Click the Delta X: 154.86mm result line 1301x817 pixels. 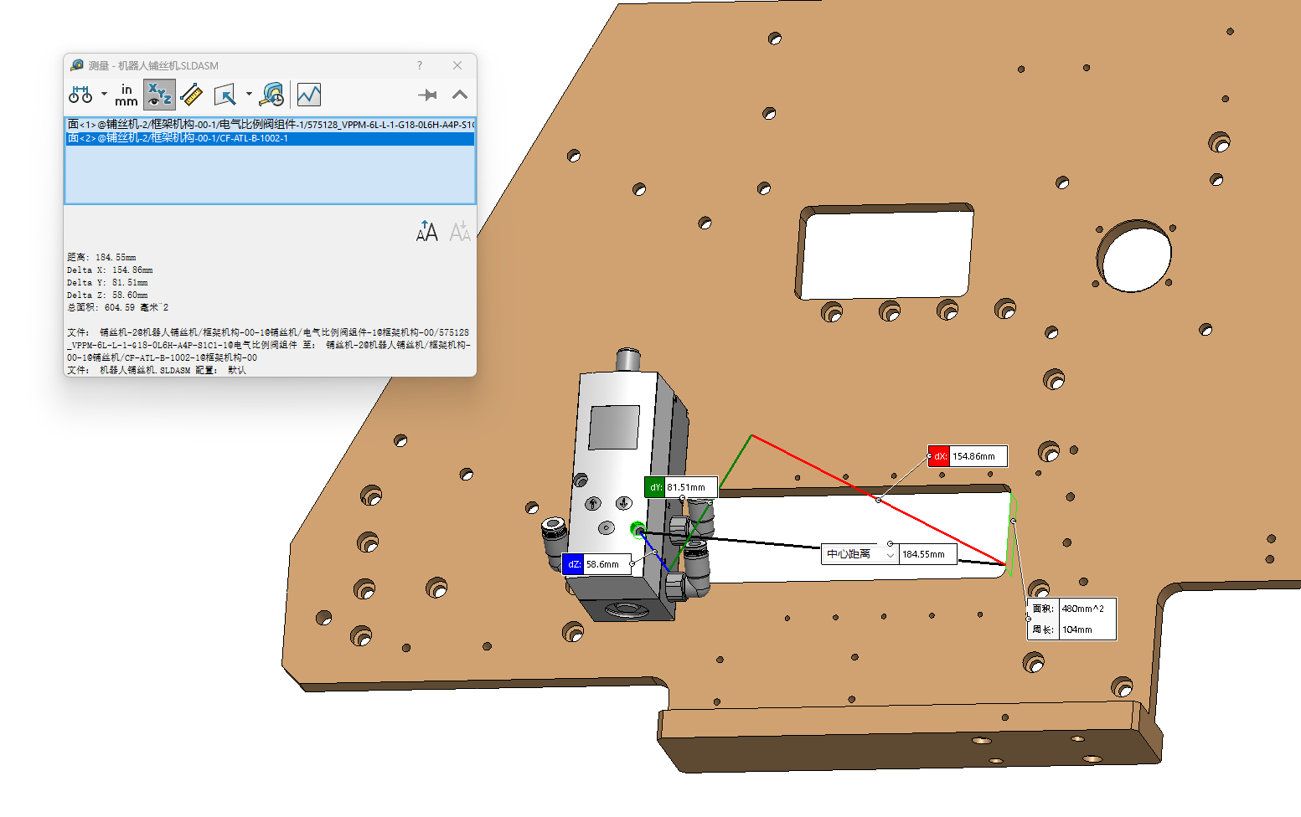pos(110,270)
